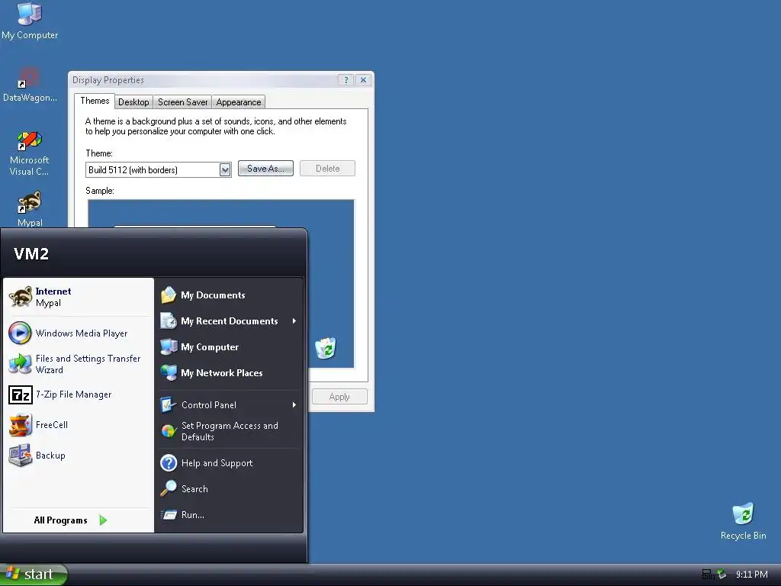Open My Computer from Start menu
The height and width of the screenshot is (586, 781).
229,347
